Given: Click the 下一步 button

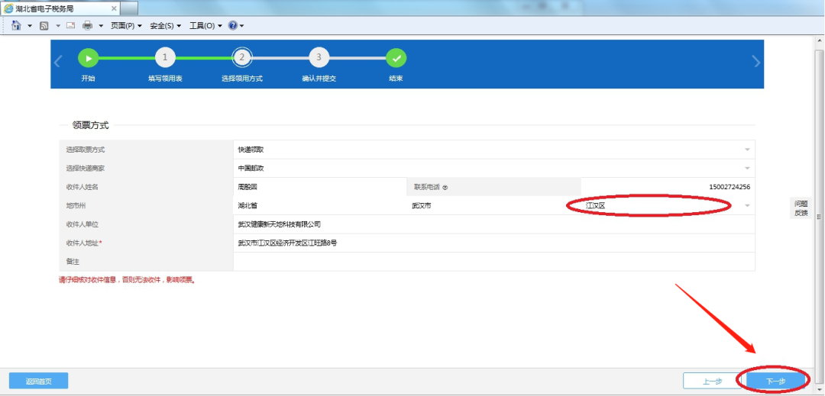Looking at the screenshot, I should (x=775, y=381).
